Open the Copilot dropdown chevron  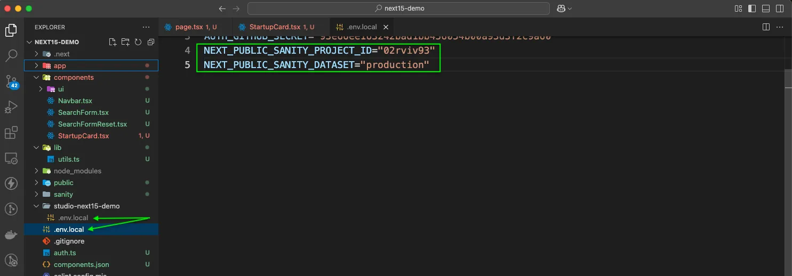(x=570, y=9)
